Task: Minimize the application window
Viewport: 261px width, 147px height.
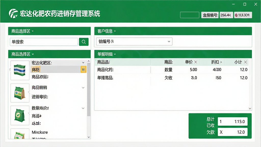Action: tap(233, 4)
